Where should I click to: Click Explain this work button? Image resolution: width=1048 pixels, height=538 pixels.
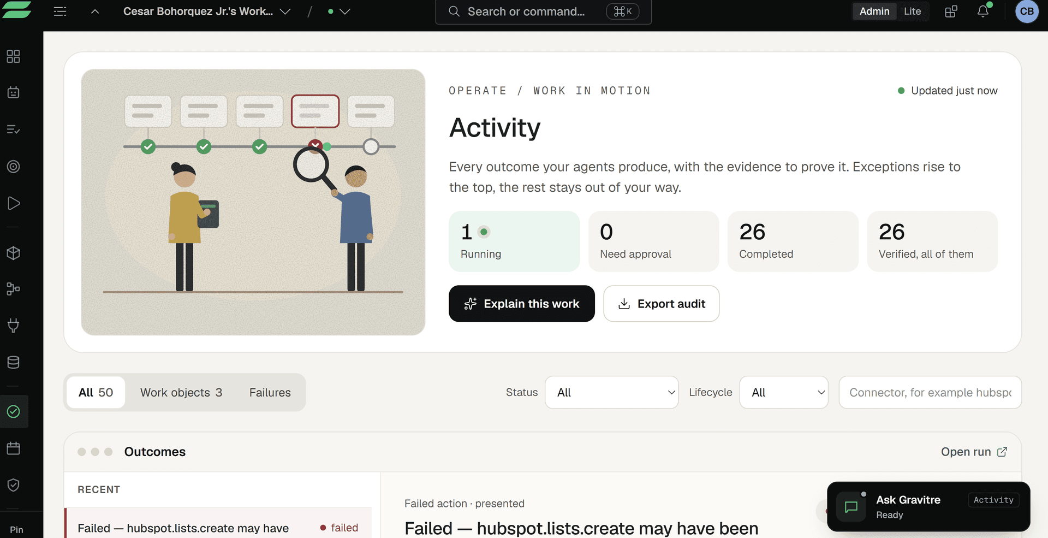tap(522, 304)
